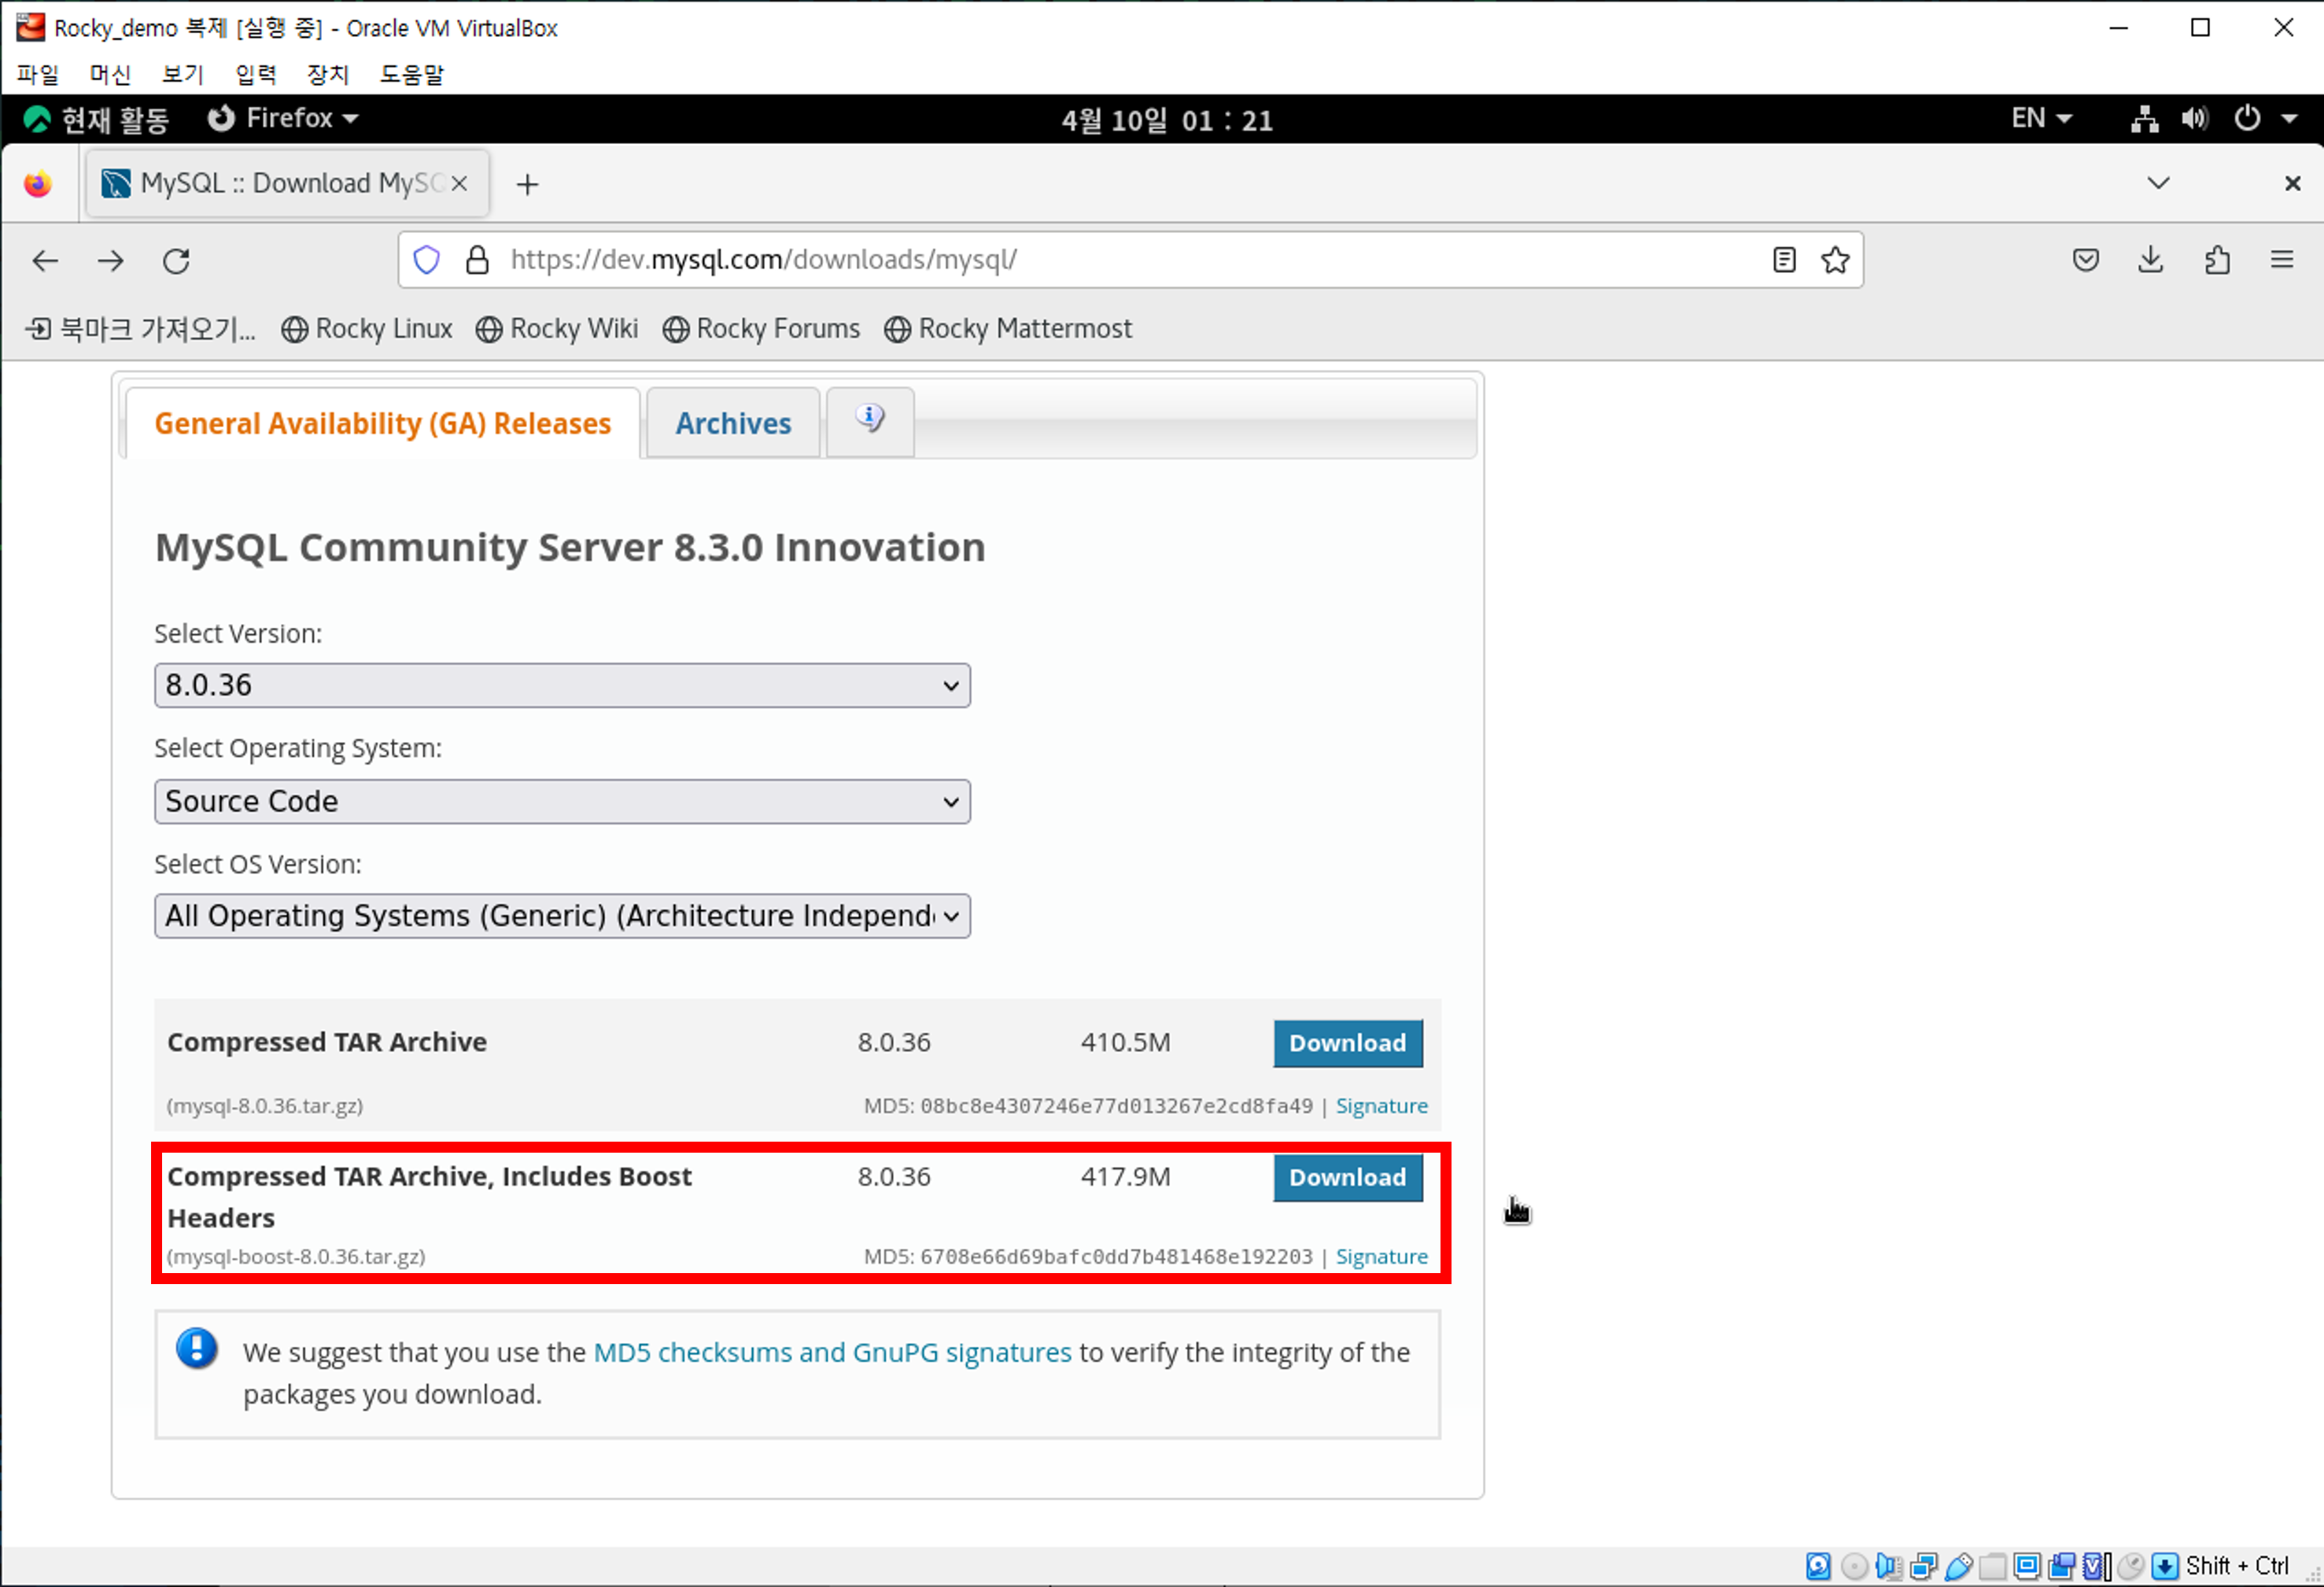2324x1587 pixels.
Task: Click the Firefox reload page icon
Action: click(176, 261)
